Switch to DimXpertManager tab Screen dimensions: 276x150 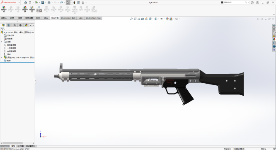(20, 25)
